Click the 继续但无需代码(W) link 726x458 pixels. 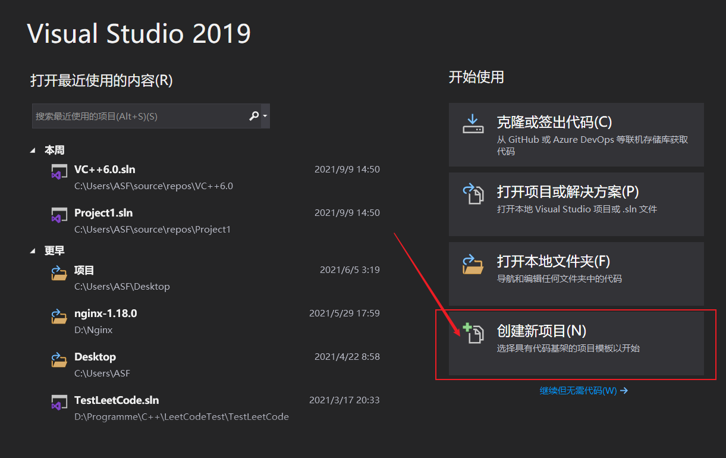pos(583,391)
